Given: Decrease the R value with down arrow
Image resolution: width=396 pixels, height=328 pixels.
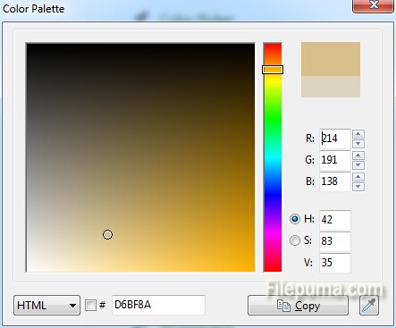Looking at the screenshot, I should (358, 144).
